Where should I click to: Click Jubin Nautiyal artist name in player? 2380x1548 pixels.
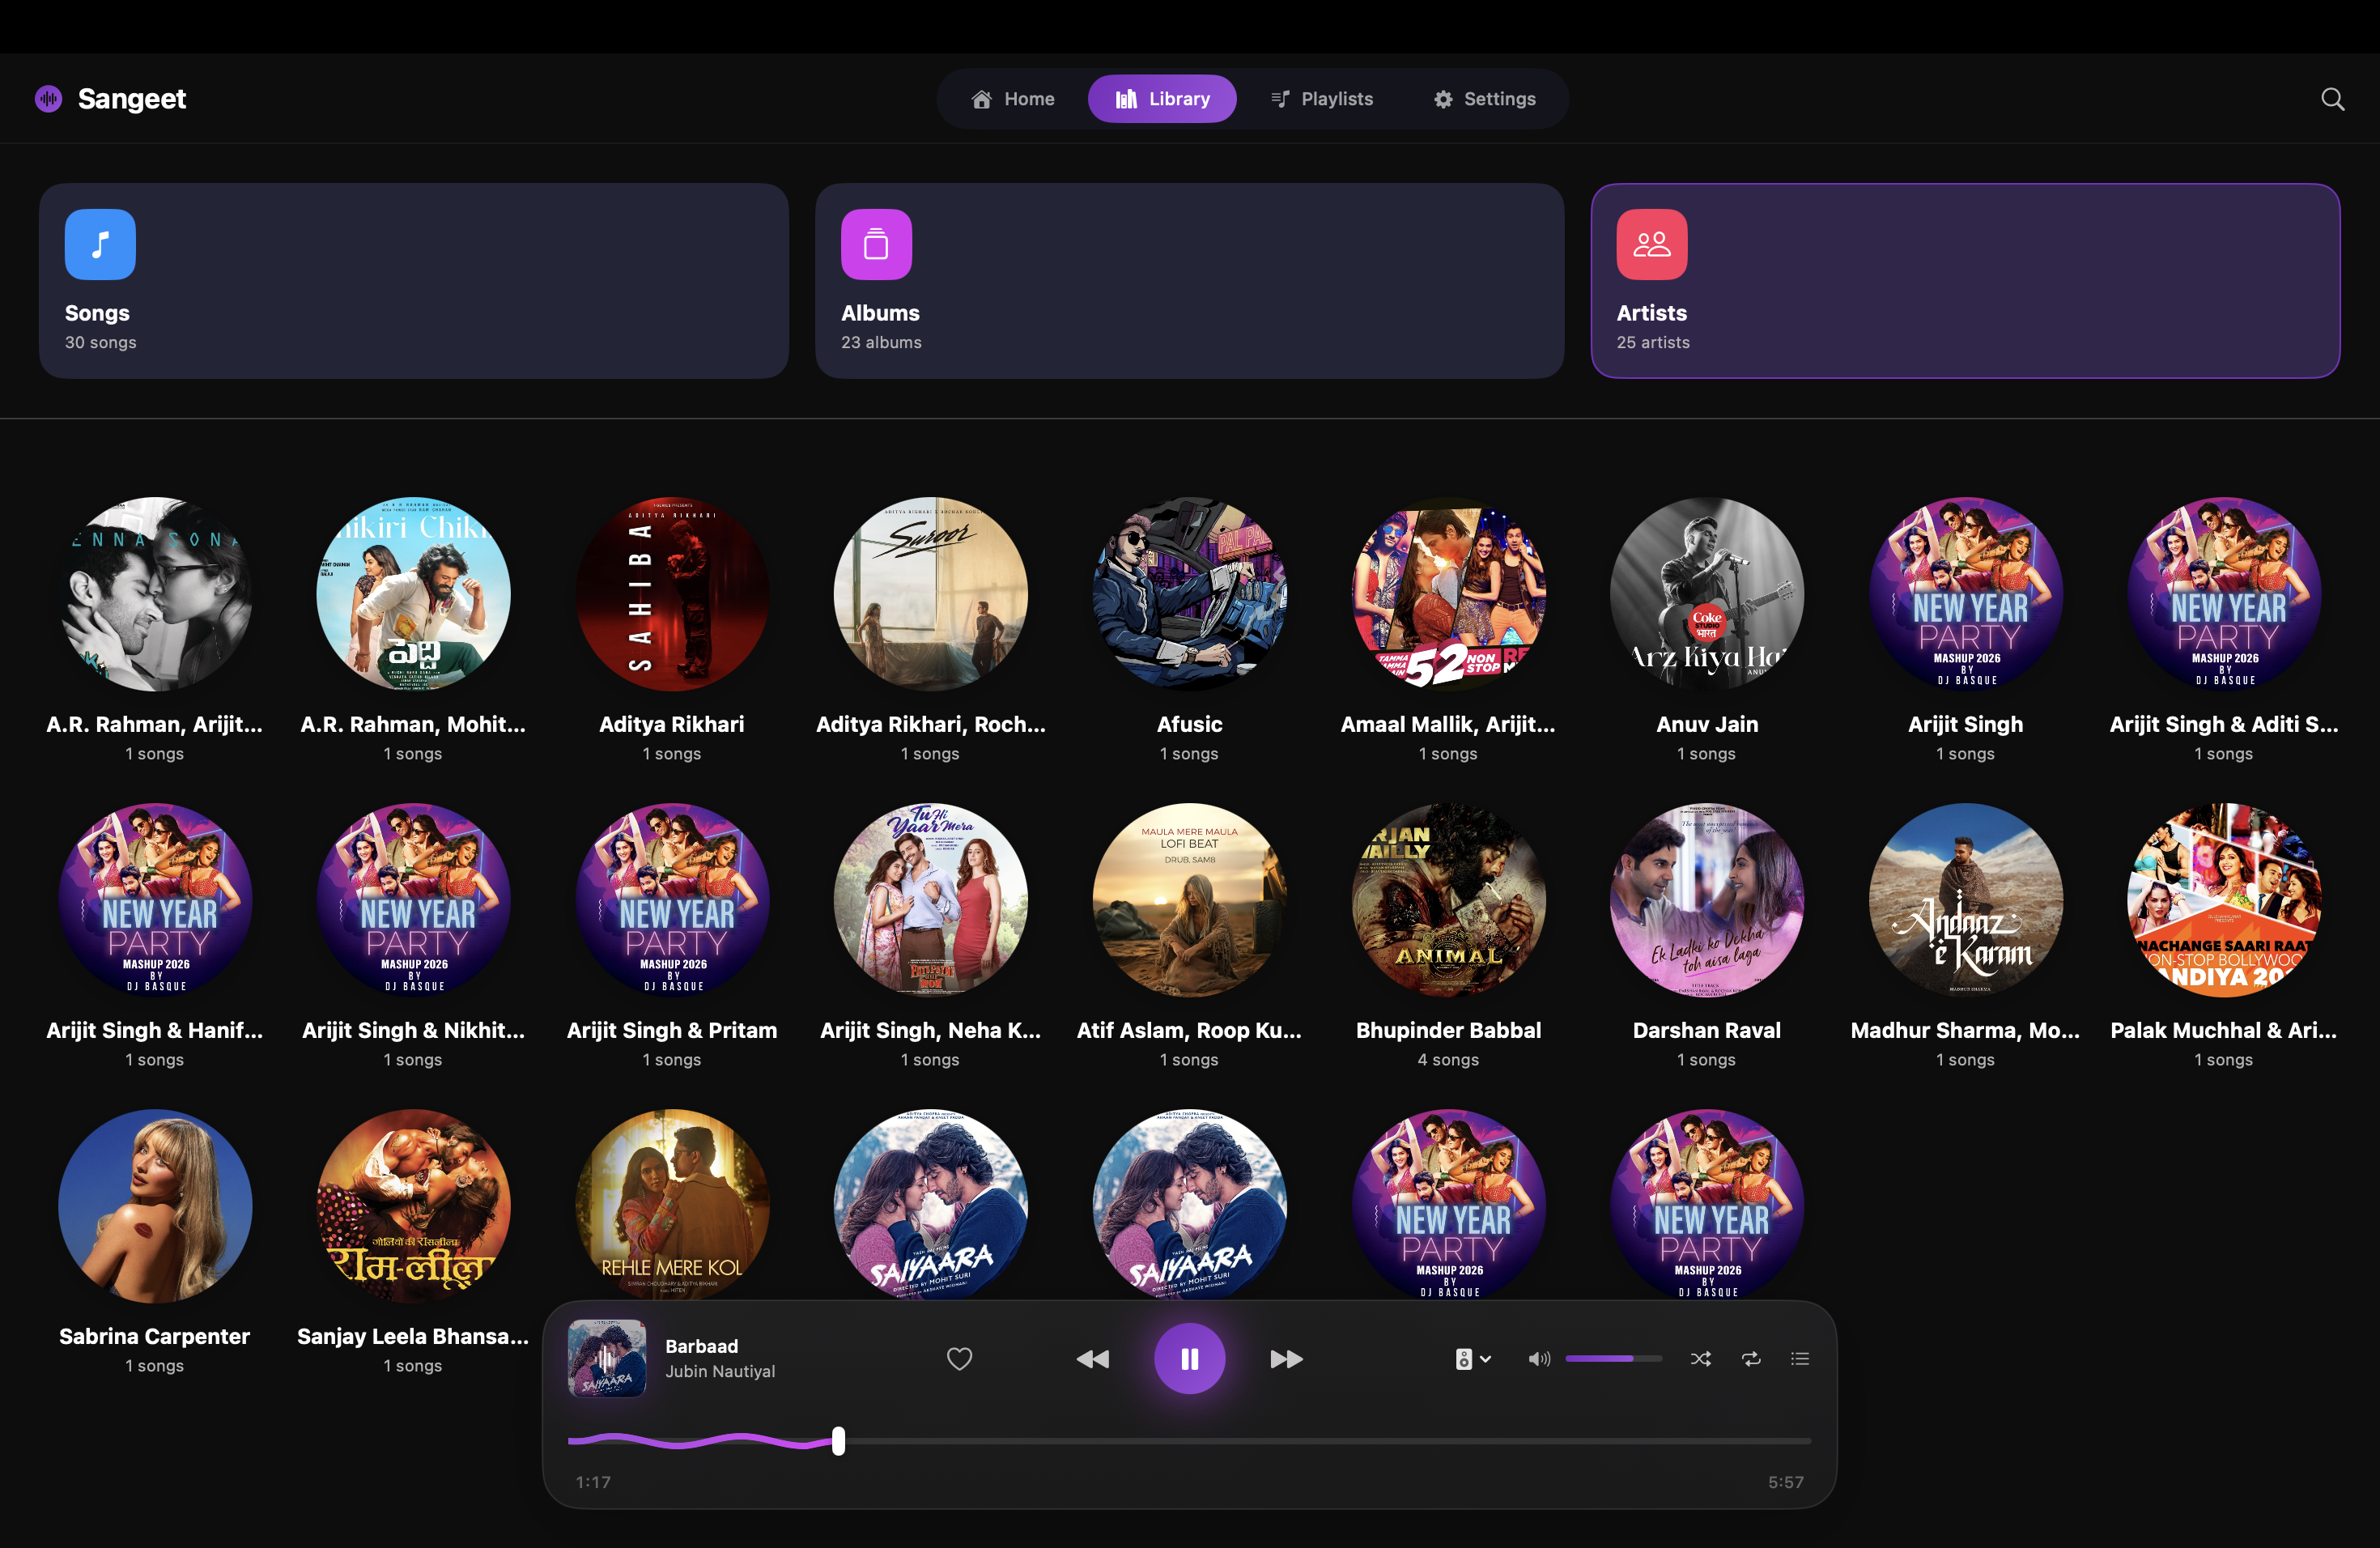[x=720, y=1371]
